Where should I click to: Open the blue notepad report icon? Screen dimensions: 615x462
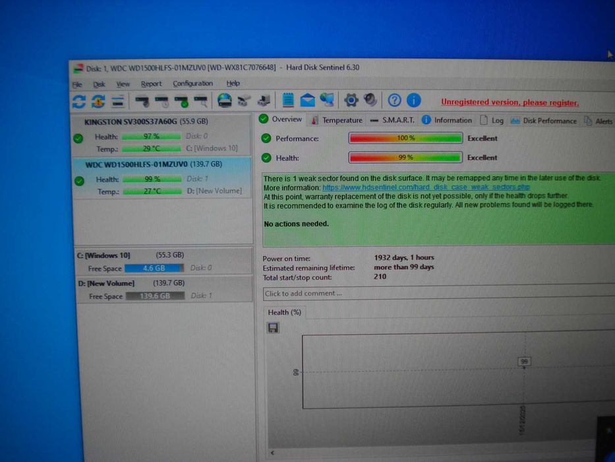click(x=288, y=100)
